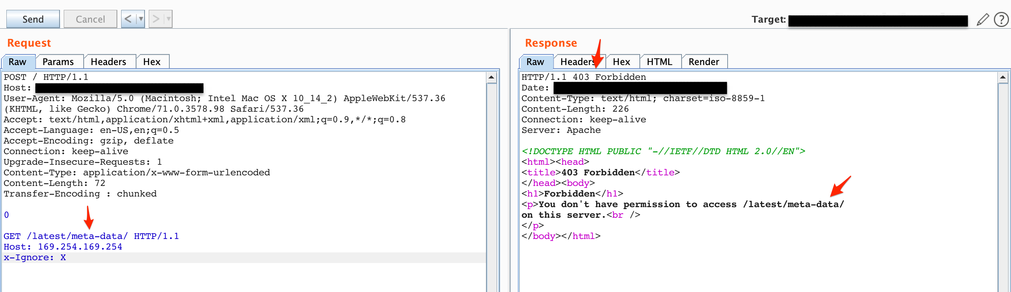The width and height of the screenshot is (1011, 292).
Task: Click the response pane scroll-up arrow
Action: click(1003, 77)
